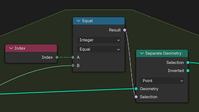This screenshot has height=112, width=199.
Task: Click the Selection input diamond socket
Action: pos(136,97)
